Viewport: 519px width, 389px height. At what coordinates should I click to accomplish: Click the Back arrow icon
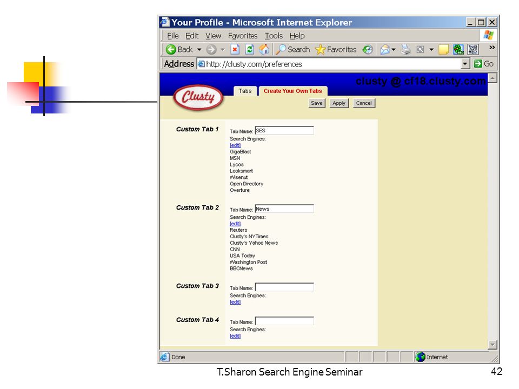(x=171, y=50)
